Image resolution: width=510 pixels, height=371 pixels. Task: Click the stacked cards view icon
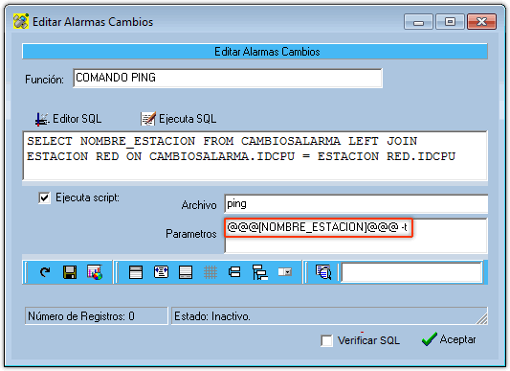[x=234, y=272]
